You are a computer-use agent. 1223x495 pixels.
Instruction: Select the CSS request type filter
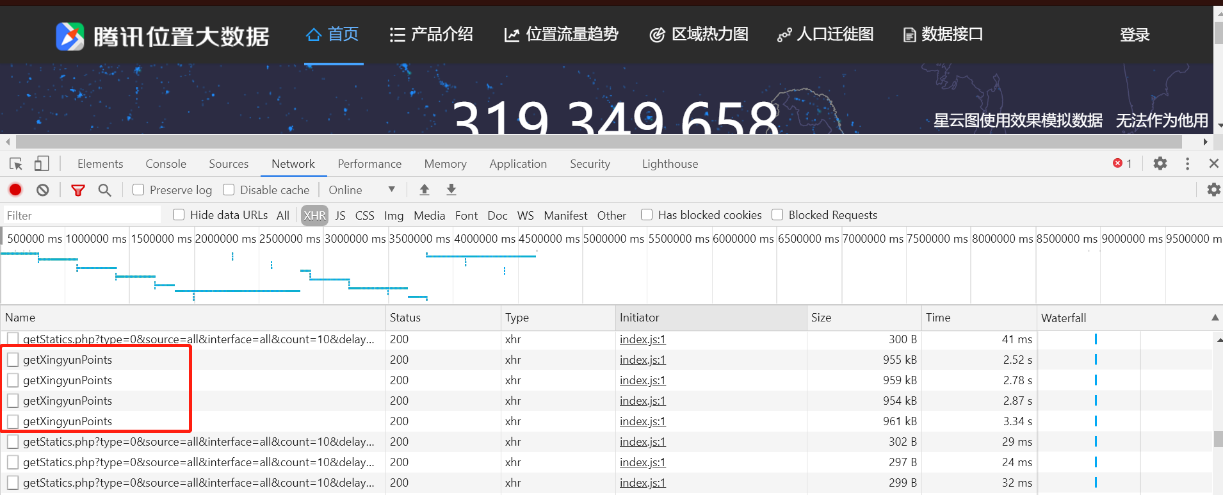pyautogui.click(x=364, y=216)
